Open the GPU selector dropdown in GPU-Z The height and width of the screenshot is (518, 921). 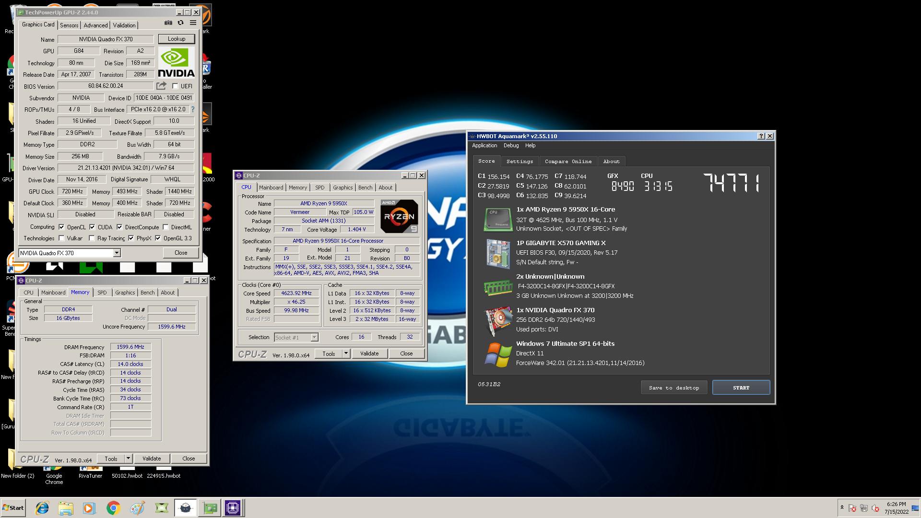(117, 253)
